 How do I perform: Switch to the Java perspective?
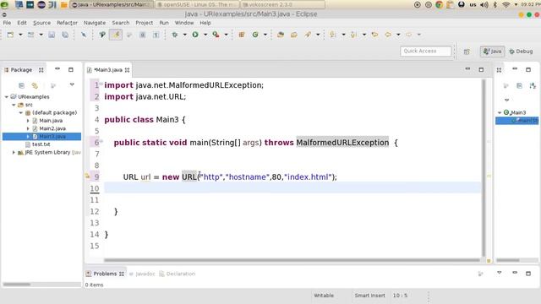(x=492, y=52)
